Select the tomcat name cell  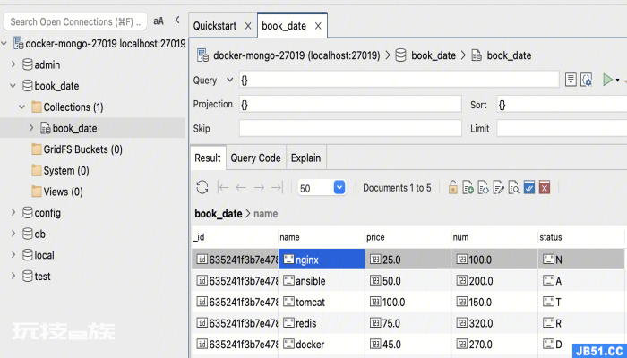pyautogui.click(x=322, y=302)
